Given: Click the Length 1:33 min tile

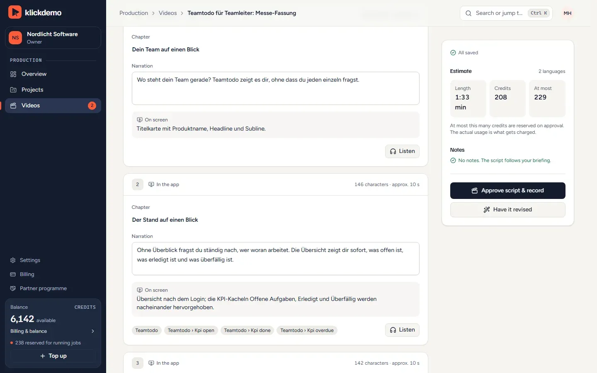Looking at the screenshot, I should pyautogui.click(x=468, y=99).
